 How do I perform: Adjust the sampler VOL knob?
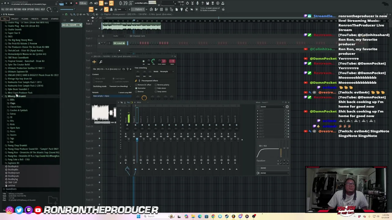pos(153,61)
